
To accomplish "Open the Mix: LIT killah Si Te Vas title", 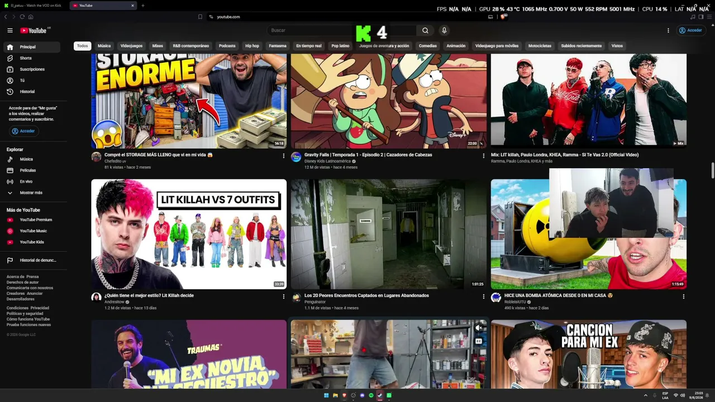I will point(565,155).
